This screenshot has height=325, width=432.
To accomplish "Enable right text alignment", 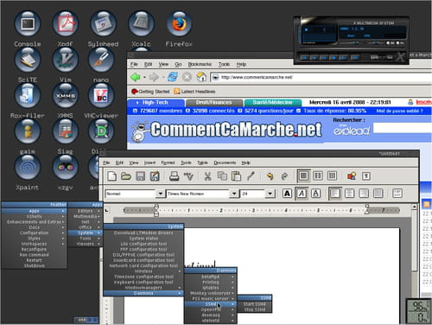I will pos(364,194).
